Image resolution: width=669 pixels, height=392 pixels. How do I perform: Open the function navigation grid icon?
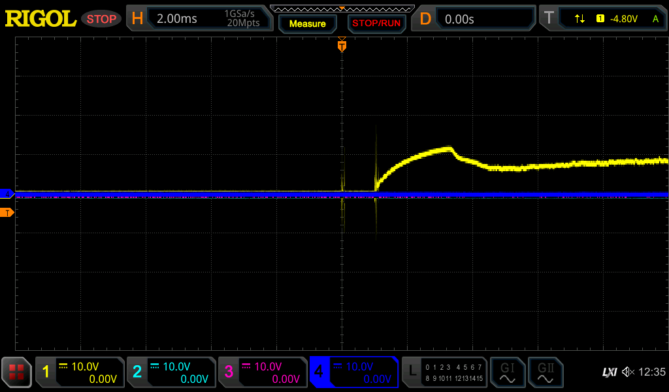click(16, 372)
